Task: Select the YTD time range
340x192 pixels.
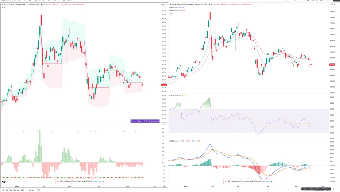Action: [22, 190]
